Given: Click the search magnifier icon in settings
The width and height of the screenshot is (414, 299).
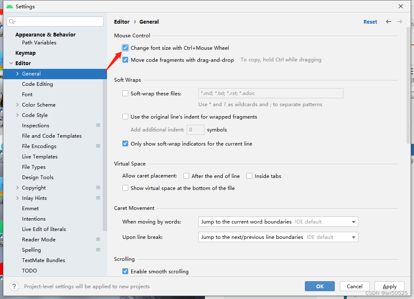Looking at the screenshot, I should (x=11, y=22).
